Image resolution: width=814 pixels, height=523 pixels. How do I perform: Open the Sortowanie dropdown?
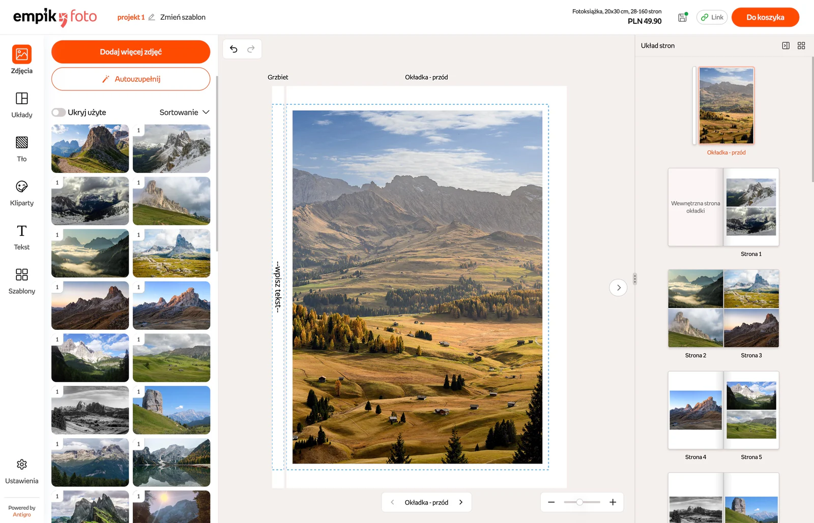pyautogui.click(x=184, y=112)
